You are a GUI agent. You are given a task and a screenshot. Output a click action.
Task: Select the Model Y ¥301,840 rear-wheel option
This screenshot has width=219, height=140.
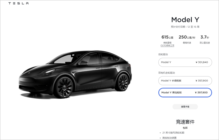pos(185,62)
